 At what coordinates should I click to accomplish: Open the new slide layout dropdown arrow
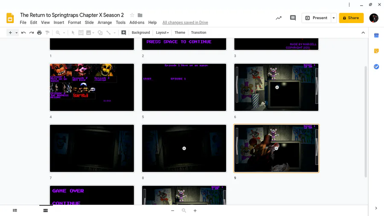pos(16,32)
